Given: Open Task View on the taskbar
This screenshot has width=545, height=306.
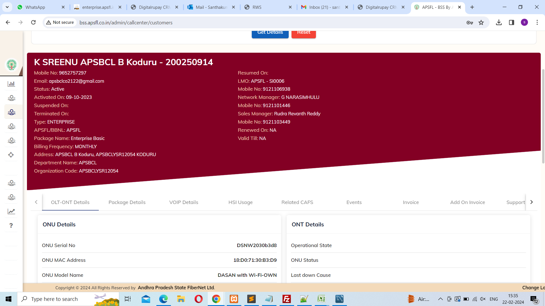Looking at the screenshot, I should pos(128,299).
